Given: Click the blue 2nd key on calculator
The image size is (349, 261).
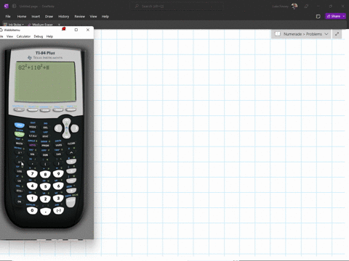Looking at the screenshot, I should click(20, 125).
